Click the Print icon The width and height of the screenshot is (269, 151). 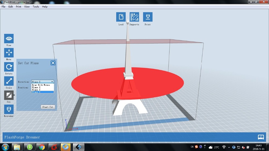coord(148,17)
